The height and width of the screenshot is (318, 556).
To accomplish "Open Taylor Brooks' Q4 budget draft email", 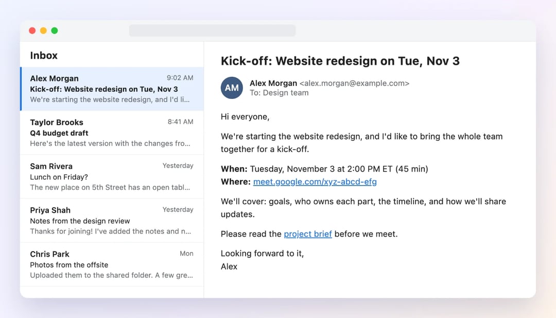I will tap(112, 133).
